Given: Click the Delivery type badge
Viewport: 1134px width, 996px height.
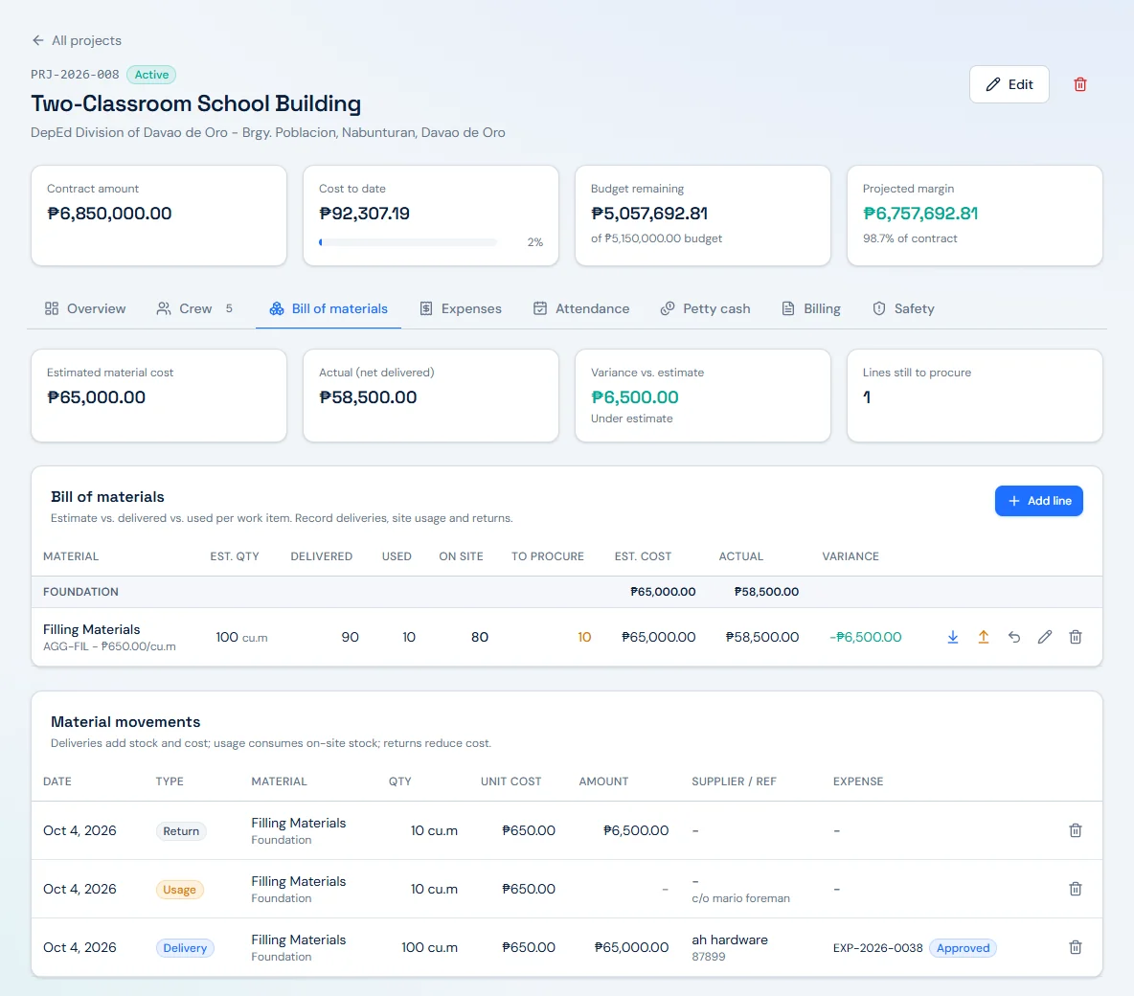Looking at the screenshot, I should 185,948.
